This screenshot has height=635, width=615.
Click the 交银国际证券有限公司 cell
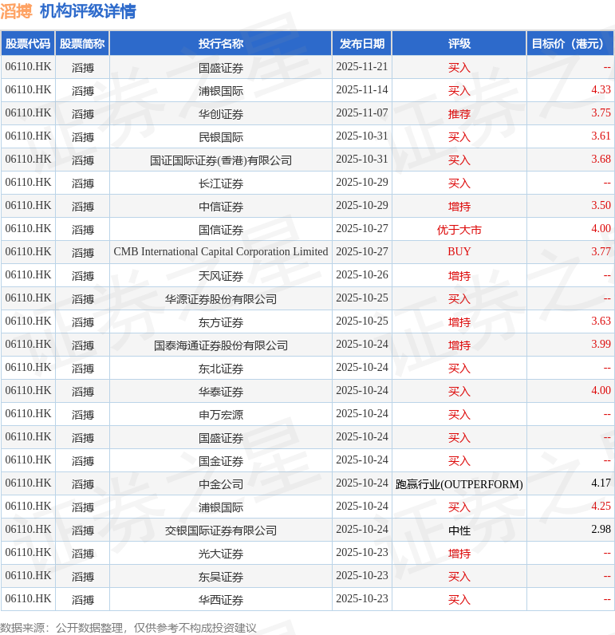click(221, 530)
